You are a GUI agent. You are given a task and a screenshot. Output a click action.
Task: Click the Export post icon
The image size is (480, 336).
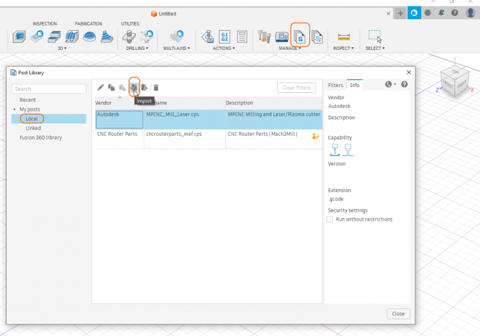coord(145,87)
